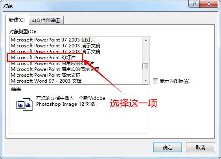The width and height of the screenshot is (221, 159).
Task: Enable the 显示为图标 checkbox
Action: click(x=155, y=81)
